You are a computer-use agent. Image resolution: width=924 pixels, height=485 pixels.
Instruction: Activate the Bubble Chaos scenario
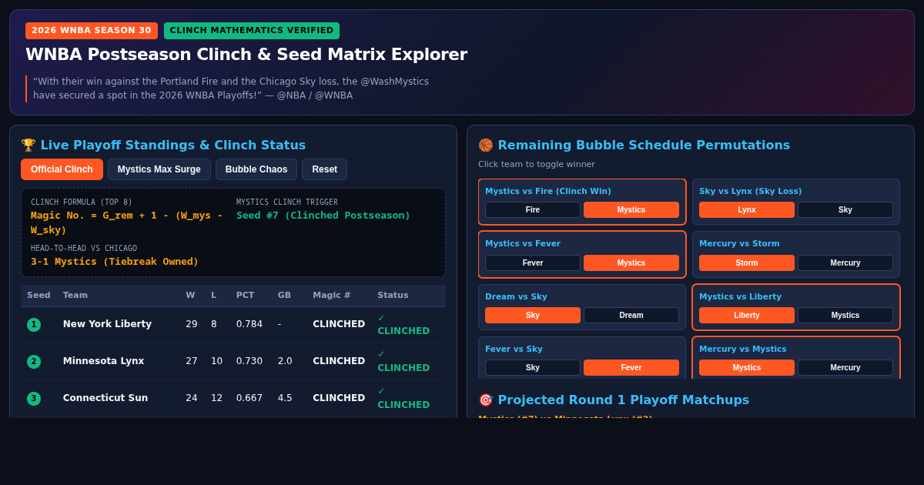pos(256,169)
